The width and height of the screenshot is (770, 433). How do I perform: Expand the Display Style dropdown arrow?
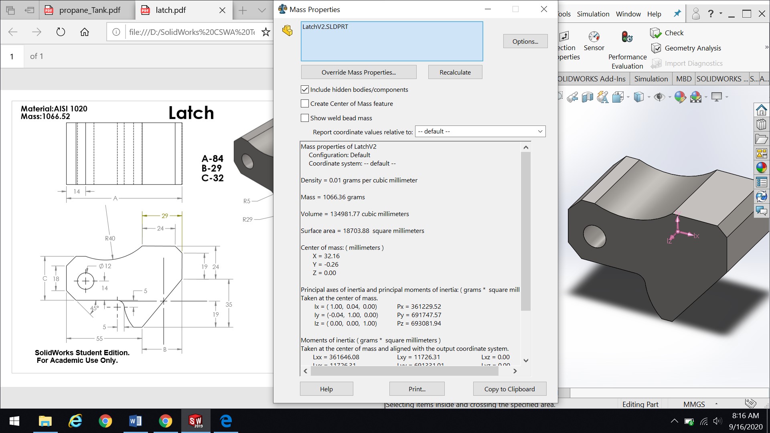coord(648,97)
